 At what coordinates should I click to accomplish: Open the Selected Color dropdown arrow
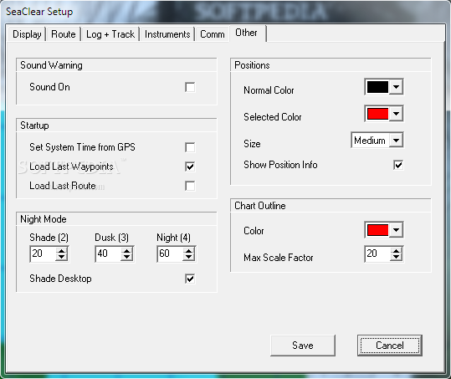tap(396, 114)
